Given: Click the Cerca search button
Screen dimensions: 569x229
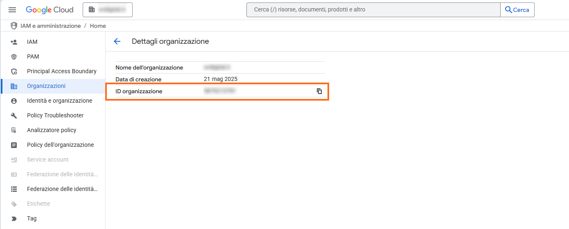Looking at the screenshot, I should [x=517, y=10].
